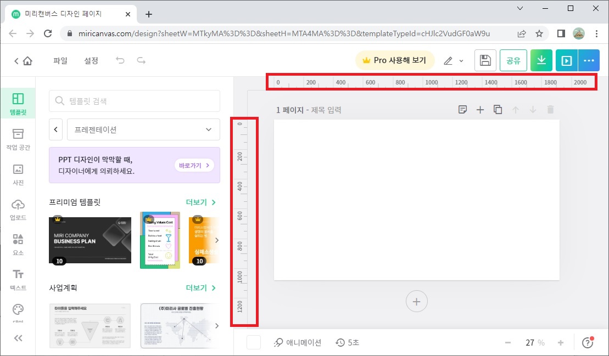The image size is (609, 356).
Task: Open the pencil edit mode dropdown
Action: click(453, 61)
